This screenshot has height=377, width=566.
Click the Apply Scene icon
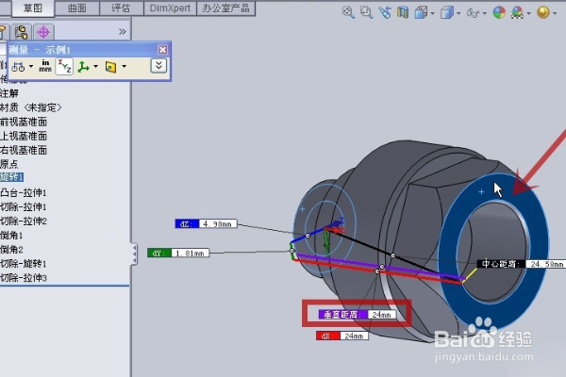coord(517,13)
